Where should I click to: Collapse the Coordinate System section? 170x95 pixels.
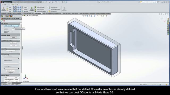19,35
